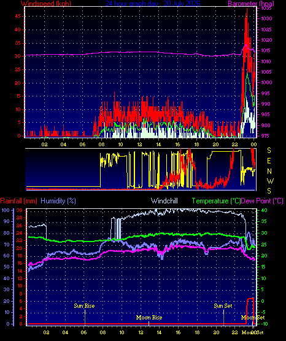
Task: Click the "Temperature (°C)" legend label
Action: click(216, 201)
